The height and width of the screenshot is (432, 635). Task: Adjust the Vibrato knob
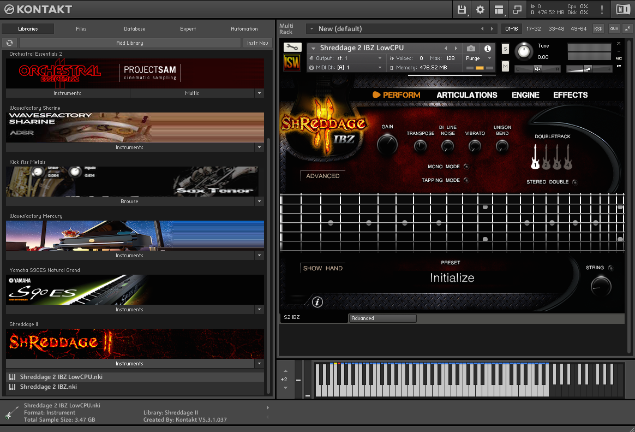(475, 146)
